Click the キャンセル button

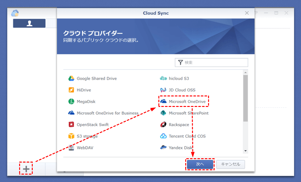[231, 164]
